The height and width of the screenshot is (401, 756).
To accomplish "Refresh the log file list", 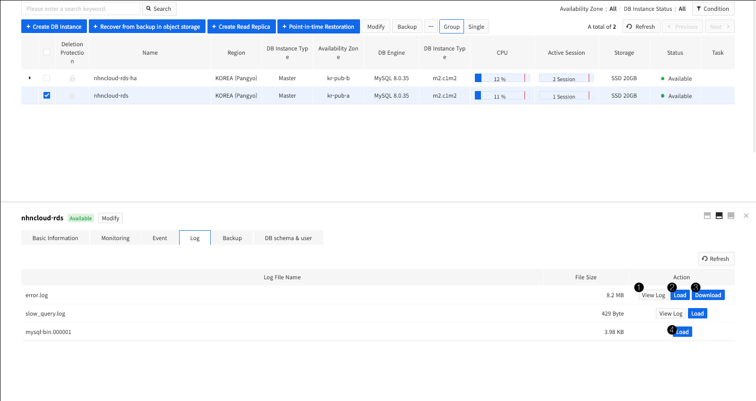I will click(716, 259).
